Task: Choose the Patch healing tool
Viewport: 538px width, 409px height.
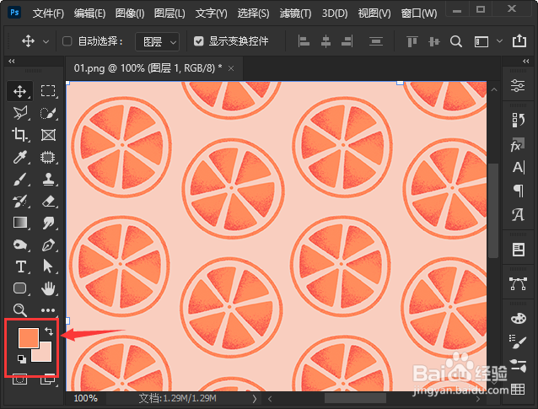Action: (48, 157)
